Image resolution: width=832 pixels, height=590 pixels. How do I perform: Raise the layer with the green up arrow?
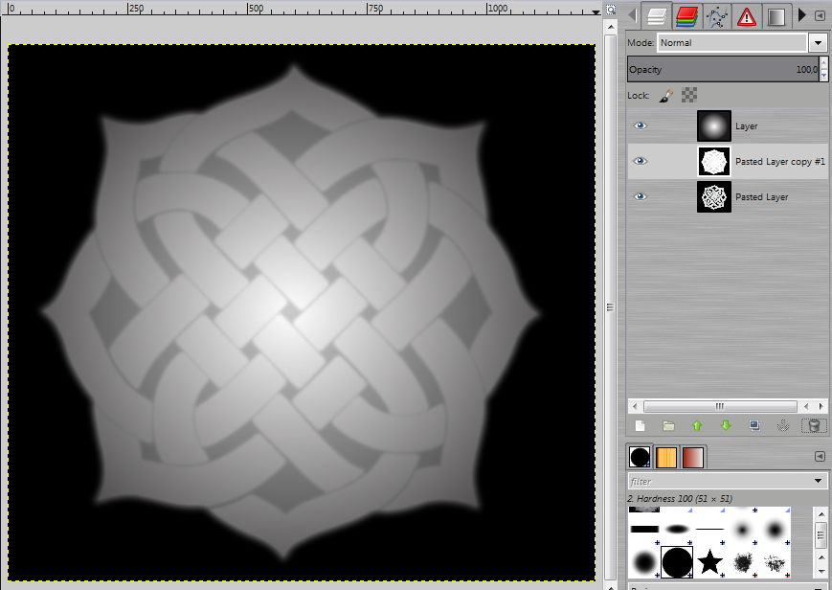coord(697,425)
